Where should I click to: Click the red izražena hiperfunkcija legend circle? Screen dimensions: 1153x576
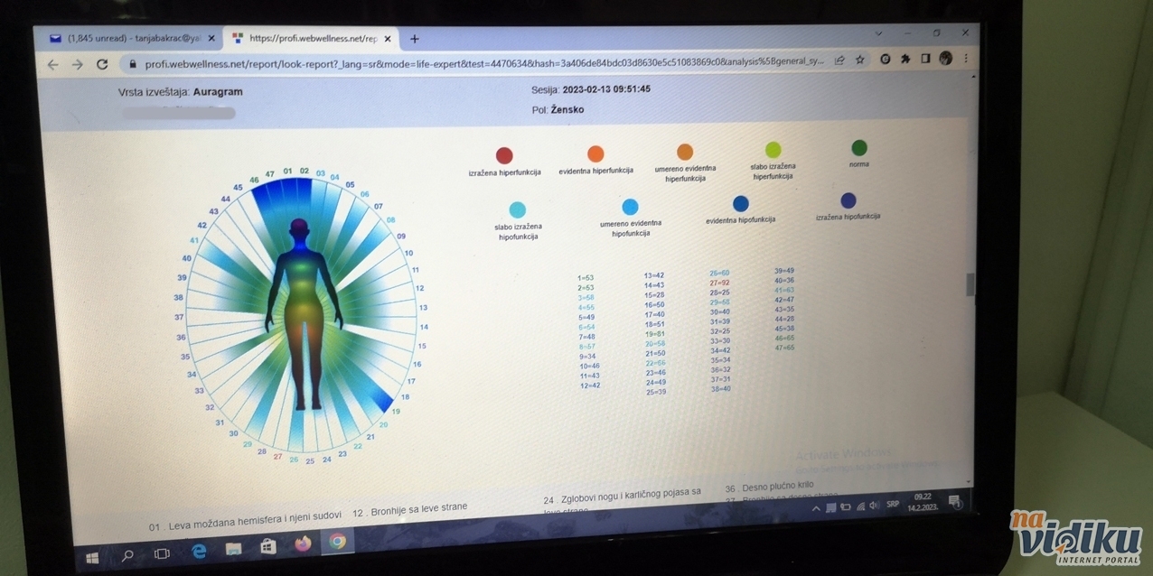(x=504, y=155)
